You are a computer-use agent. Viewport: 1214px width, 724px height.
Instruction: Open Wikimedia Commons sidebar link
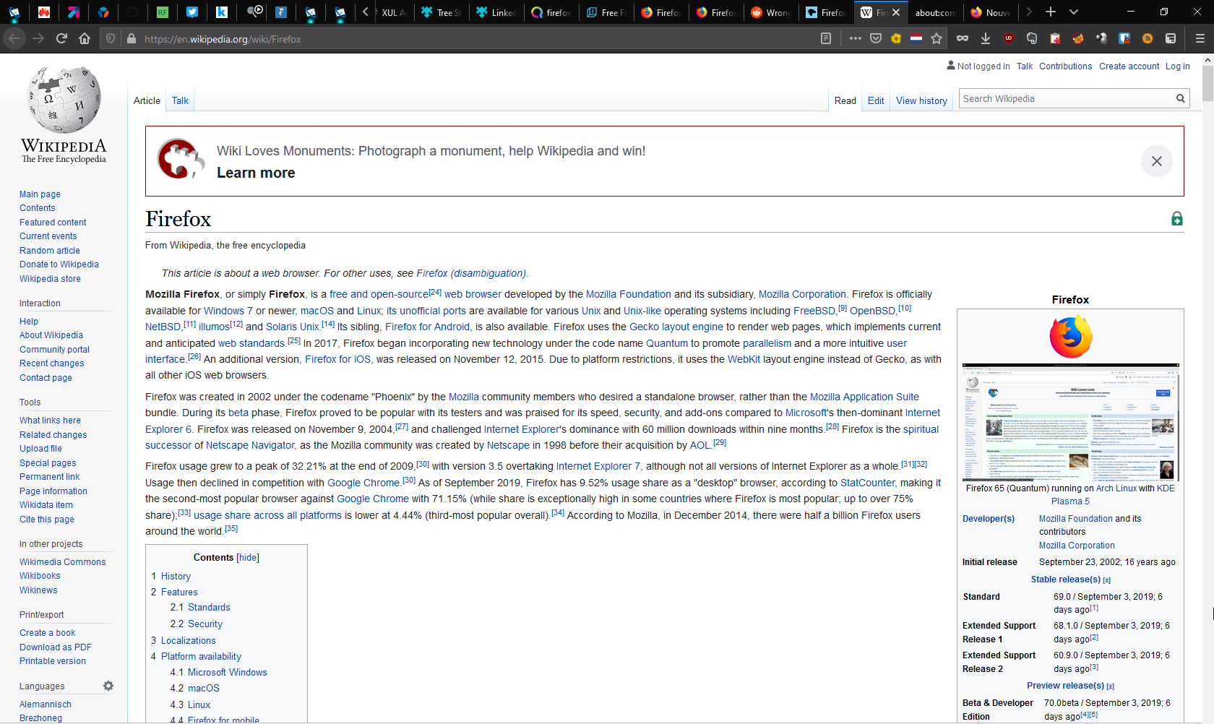tap(63, 562)
